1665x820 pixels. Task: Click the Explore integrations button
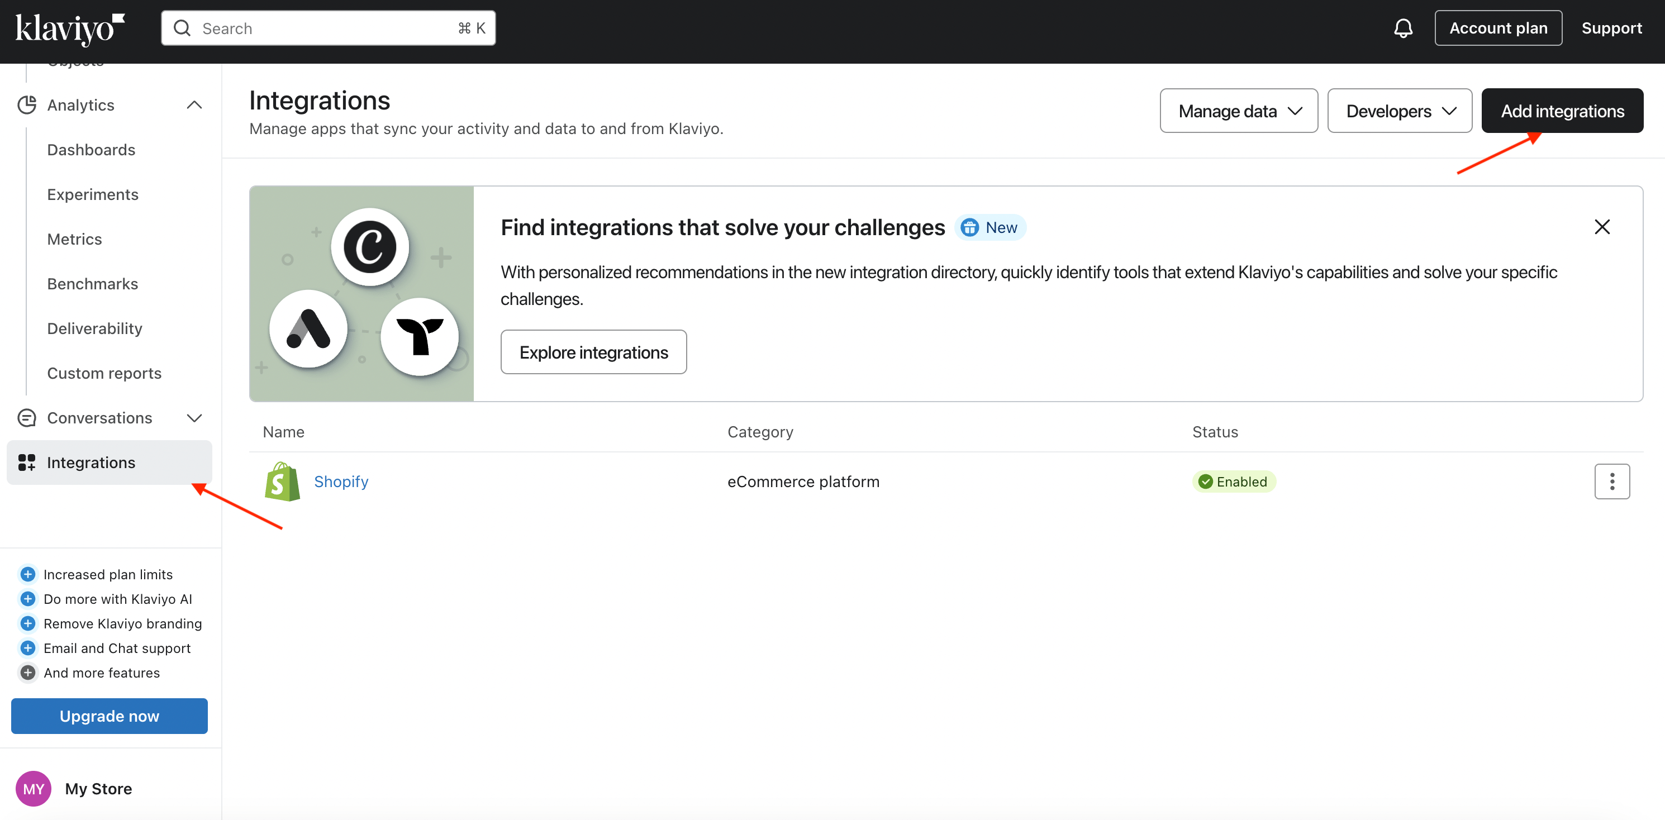tap(593, 352)
